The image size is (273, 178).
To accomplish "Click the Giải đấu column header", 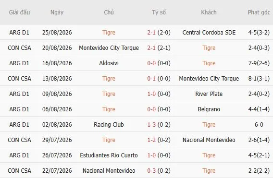I will pos(19,12).
